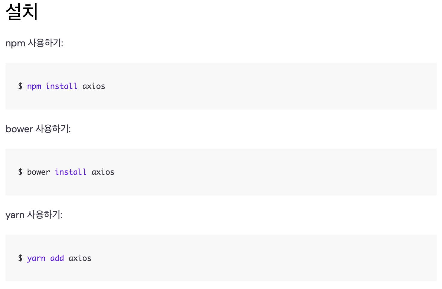
Task: Click the 'bower 사용하기:' text
Action: (38, 129)
